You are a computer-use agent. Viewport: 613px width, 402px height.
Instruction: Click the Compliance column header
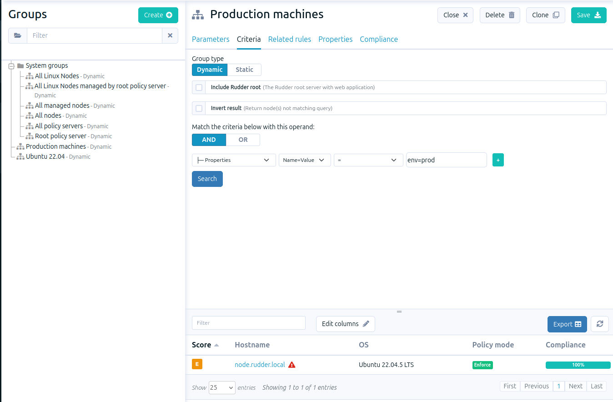[566, 345]
